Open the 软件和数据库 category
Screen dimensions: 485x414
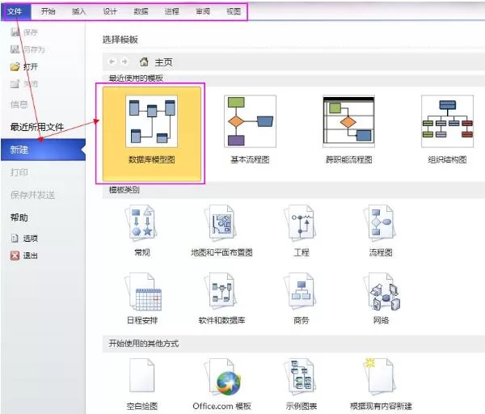[221, 298]
